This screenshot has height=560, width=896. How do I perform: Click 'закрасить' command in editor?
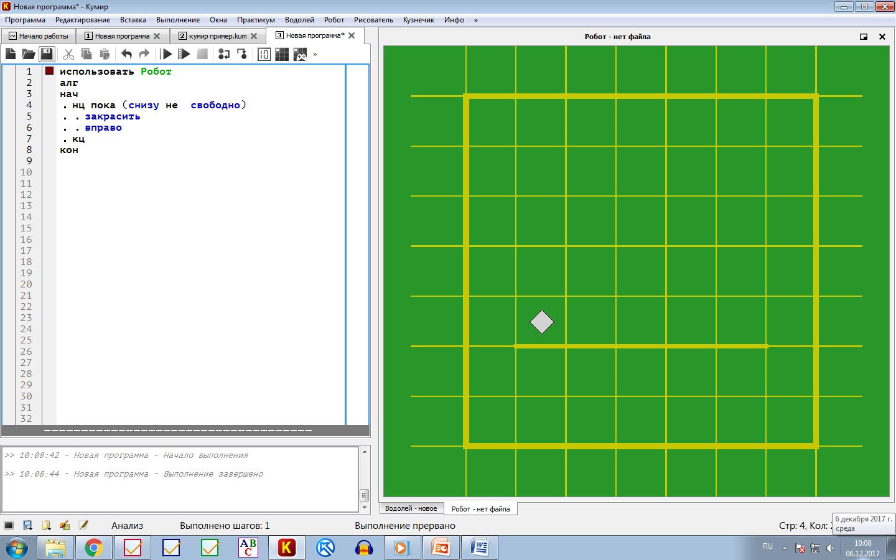pyautogui.click(x=113, y=116)
